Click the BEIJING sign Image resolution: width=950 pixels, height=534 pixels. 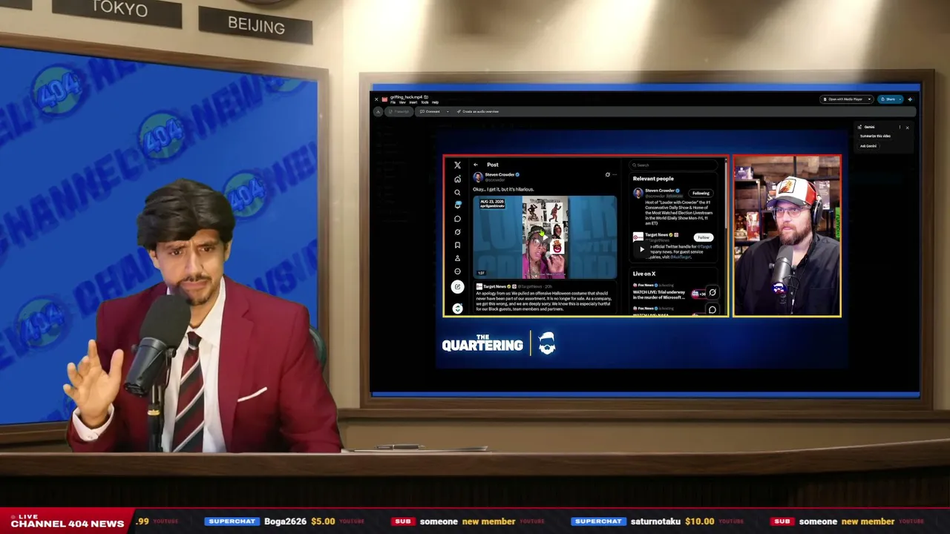tap(256, 27)
